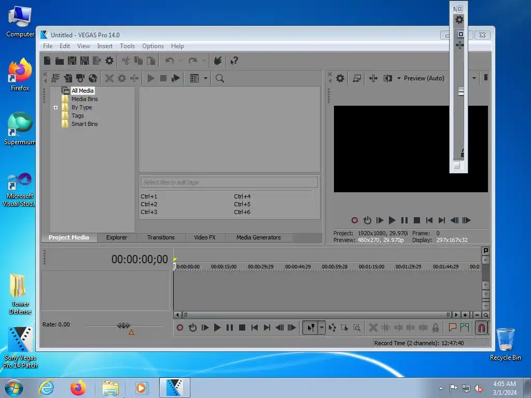
Task: Toggle Pause in timeline transport bar
Action: coord(230,328)
